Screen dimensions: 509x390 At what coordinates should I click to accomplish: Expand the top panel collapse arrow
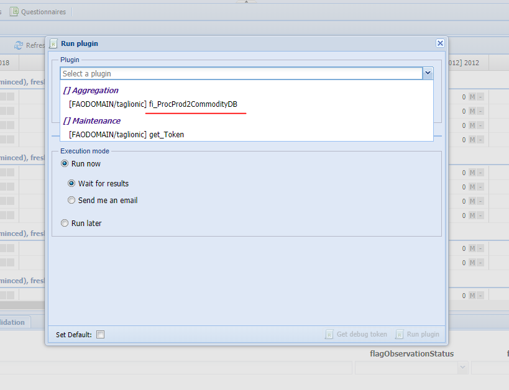coord(246,2)
